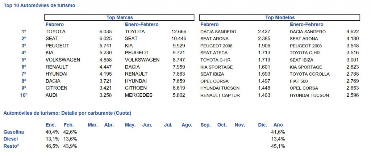Click the Gasolina yearly 41,6% value
This screenshot has width=371, height=156.
click(278, 132)
